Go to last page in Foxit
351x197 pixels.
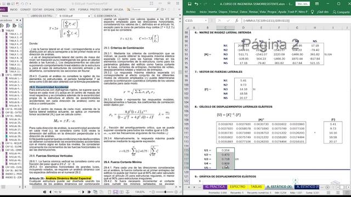click(89, 192)
